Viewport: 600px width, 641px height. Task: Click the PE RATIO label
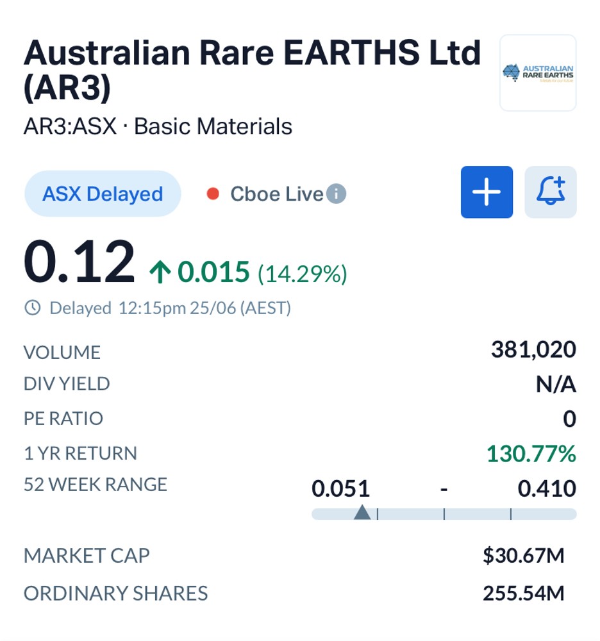click(x=63, y=419)
